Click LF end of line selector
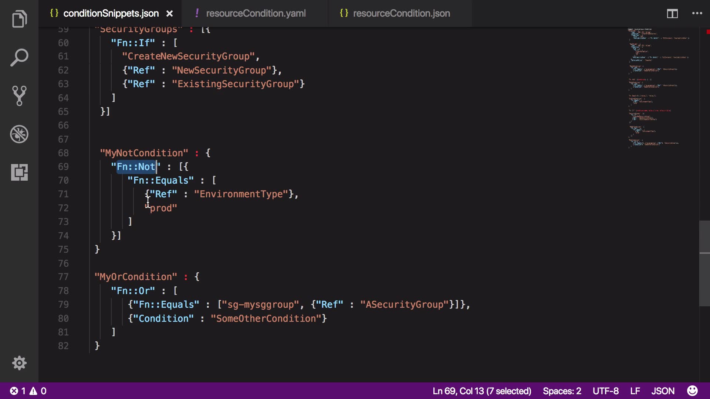 click(635, 391)
